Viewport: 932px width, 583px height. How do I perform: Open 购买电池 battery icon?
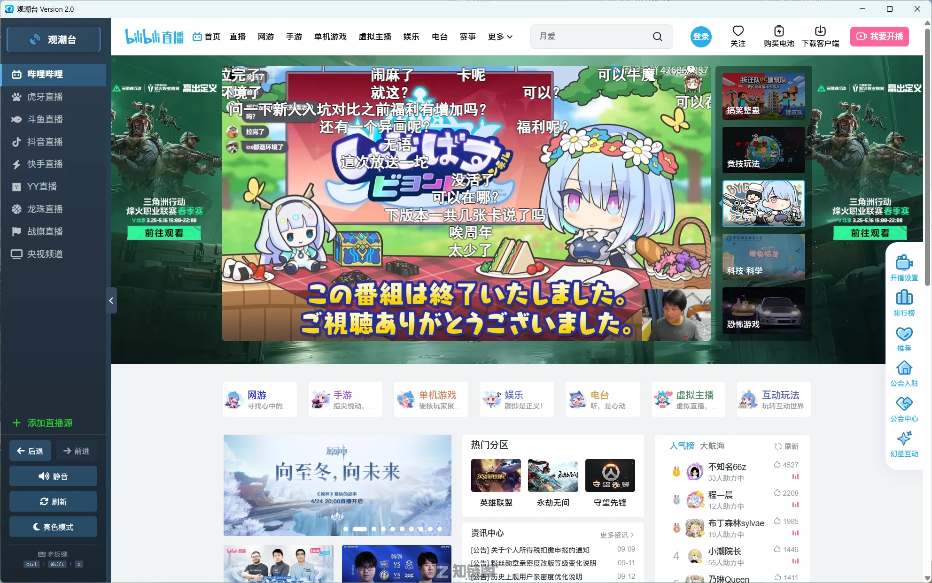779,36
